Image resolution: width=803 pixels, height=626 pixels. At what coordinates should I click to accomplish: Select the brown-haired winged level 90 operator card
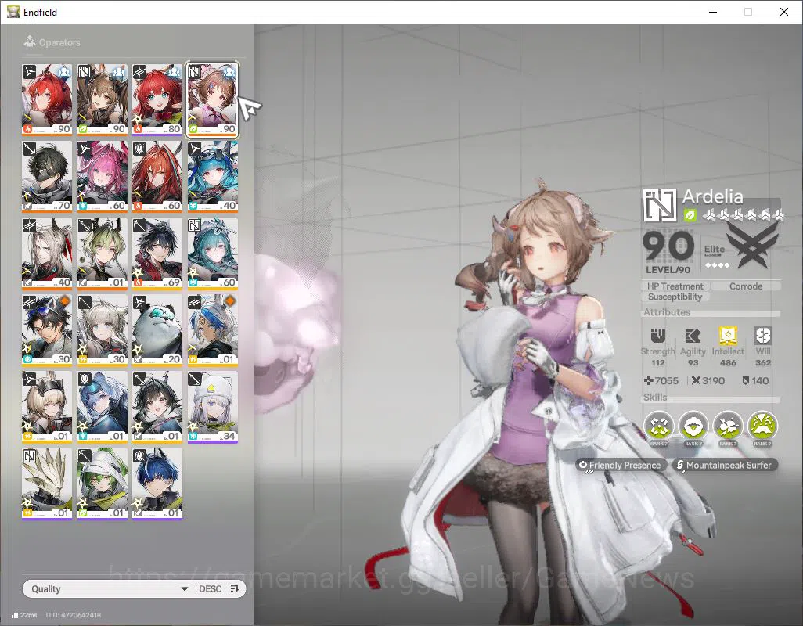tap(103, 99)
